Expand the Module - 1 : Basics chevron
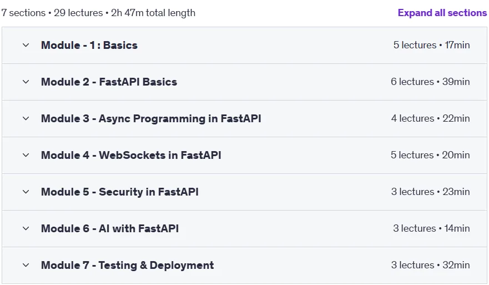Screen dimensions: 489x285 [x=26, y=45]
